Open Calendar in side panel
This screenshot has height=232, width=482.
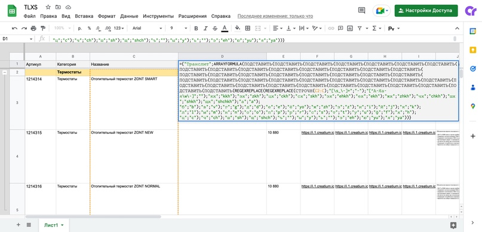point(473,31)
